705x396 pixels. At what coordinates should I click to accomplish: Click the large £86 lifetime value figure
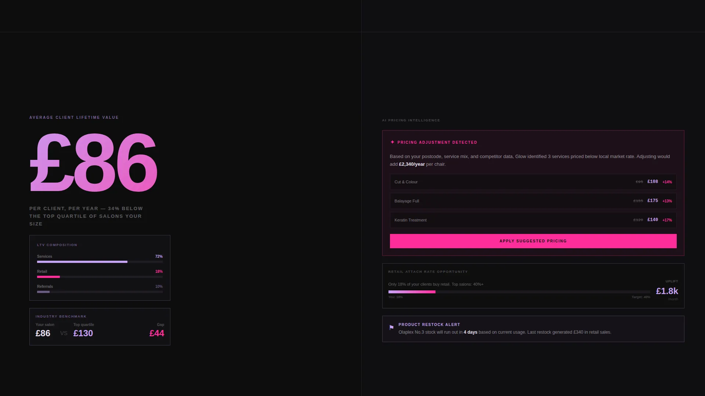click(94, 162)
